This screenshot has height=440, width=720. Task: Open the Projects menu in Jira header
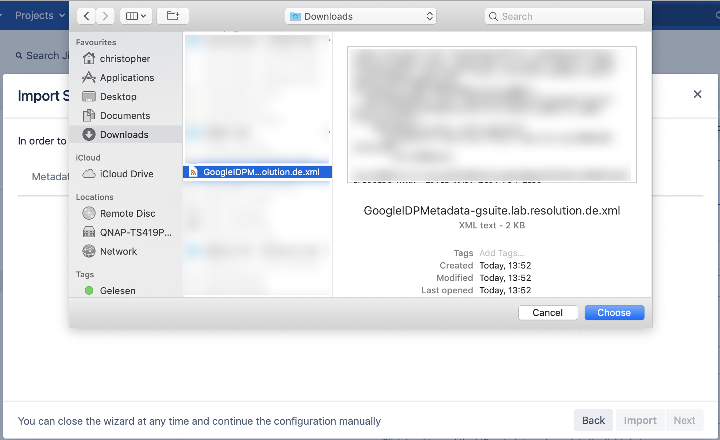(x=39, y=15)
